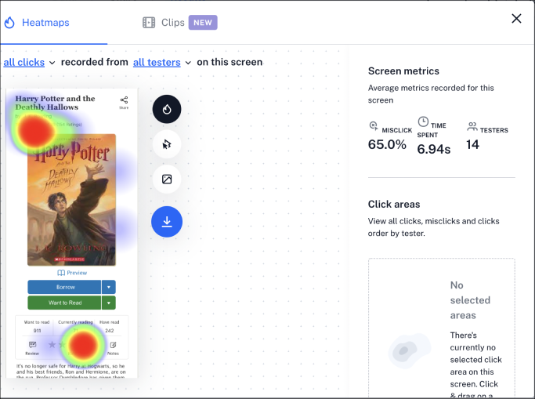Open the 'all testers' filter link
The image size is (535, 399).
(157, 62)
